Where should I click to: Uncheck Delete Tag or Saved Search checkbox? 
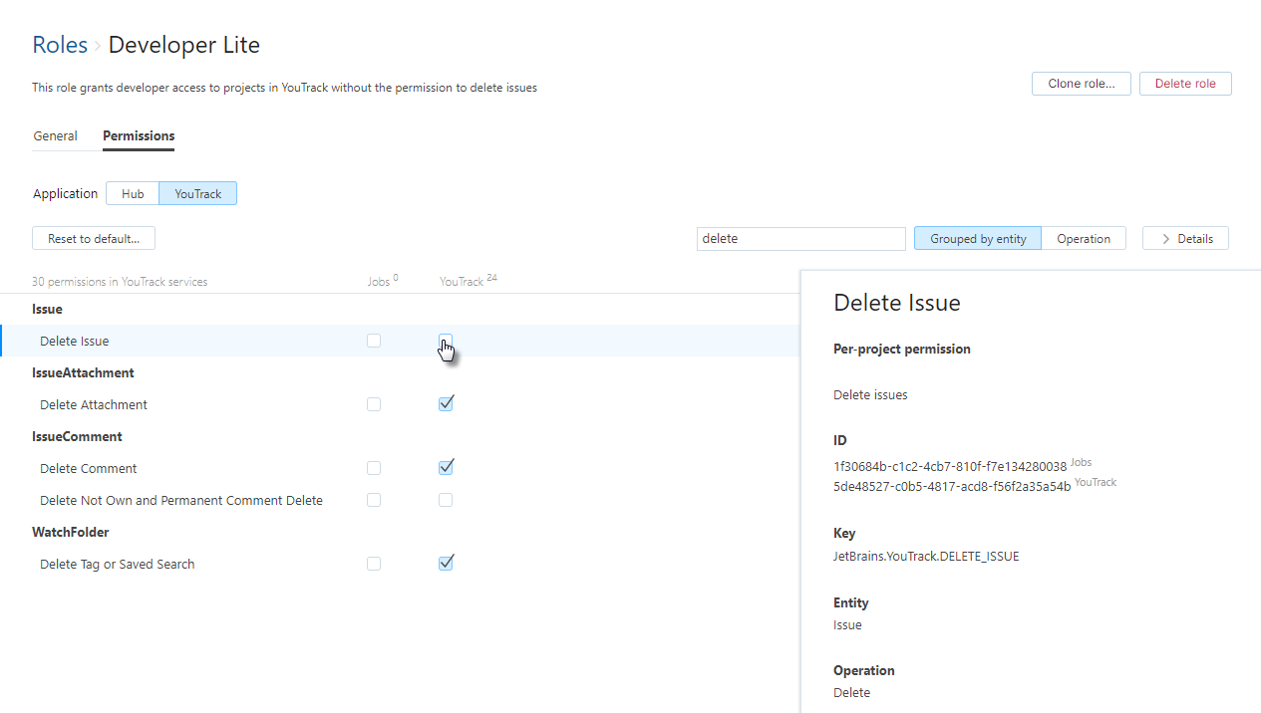pos(446,563)
